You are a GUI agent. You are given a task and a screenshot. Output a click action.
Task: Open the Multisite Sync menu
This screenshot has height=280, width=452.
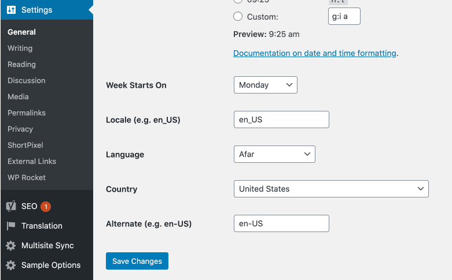(x=47, y=245)
